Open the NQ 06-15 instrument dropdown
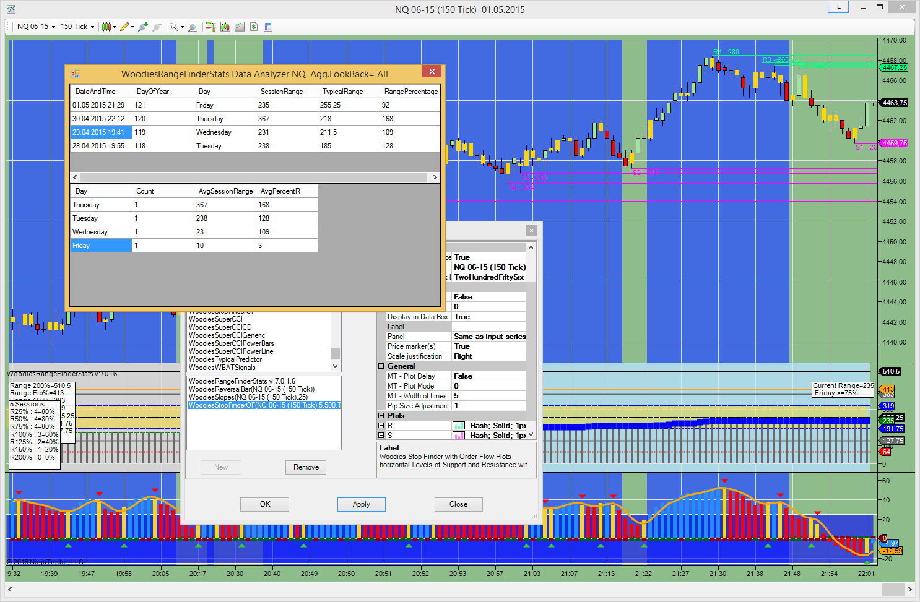This screenshot has height=602, width=920. pyautogui.click(x=36, y=27)
